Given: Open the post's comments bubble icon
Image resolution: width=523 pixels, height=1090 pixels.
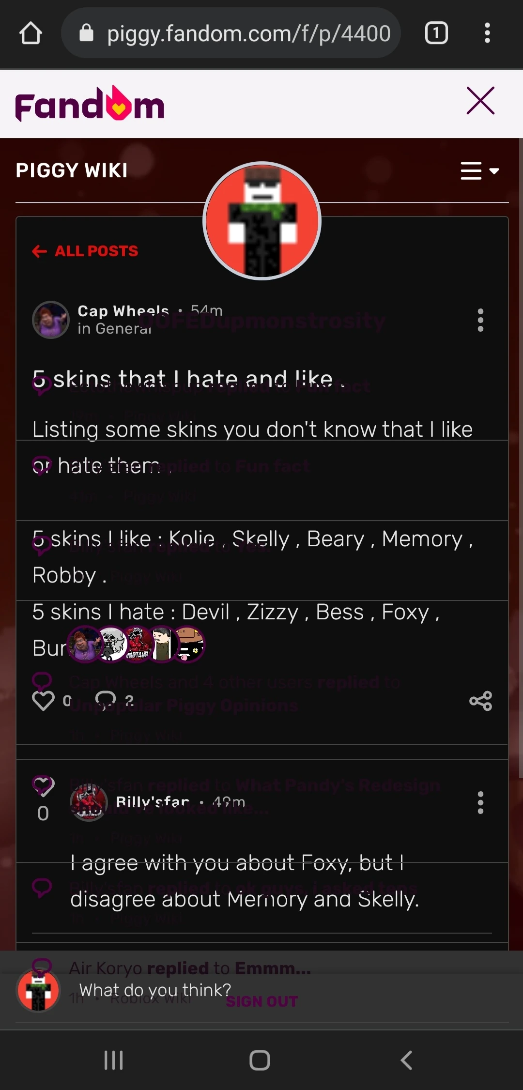Looking at the screenshot, I should coord(106,701).
